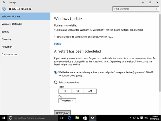The image size is (161, 121).
Task: Go back using the Settings arrow
Action: pos(4,3)
